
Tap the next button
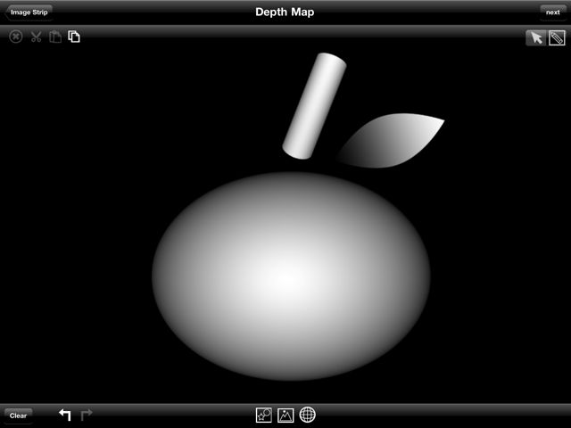552,12
